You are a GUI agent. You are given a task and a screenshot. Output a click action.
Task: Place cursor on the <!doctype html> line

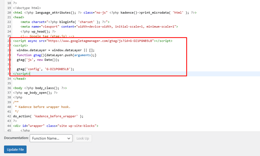point(27,8)
